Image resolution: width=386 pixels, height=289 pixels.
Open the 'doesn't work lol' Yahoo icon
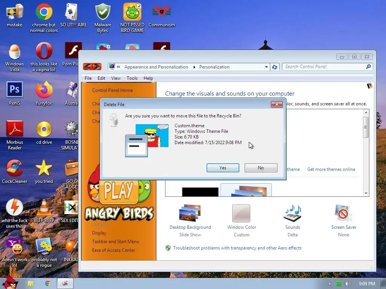(x=15, y=252)
